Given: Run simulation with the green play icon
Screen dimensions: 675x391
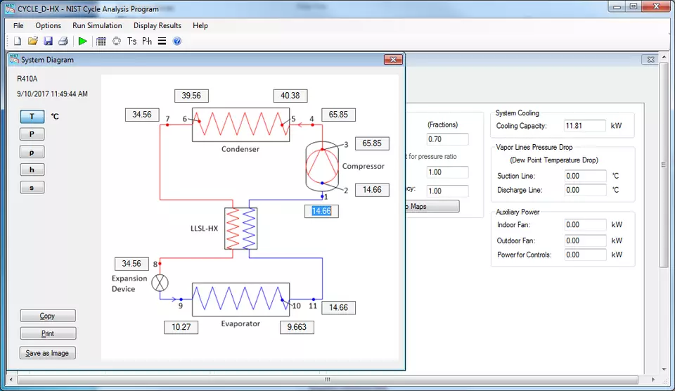Looking at the screenshot, I should click(x=83, y=41).
